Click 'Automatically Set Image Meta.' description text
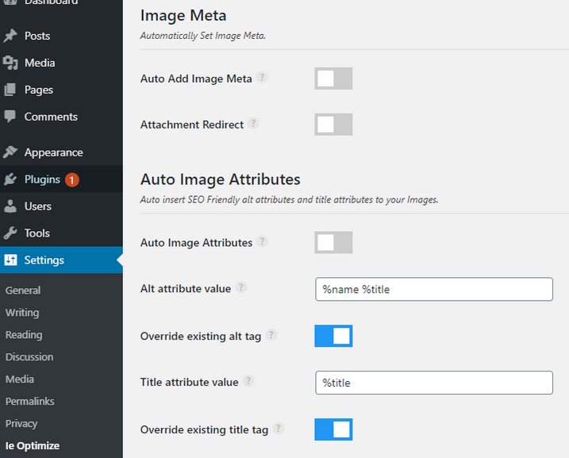Image resolution: width=569 pixels, height=458 pixels. [203, 36]
